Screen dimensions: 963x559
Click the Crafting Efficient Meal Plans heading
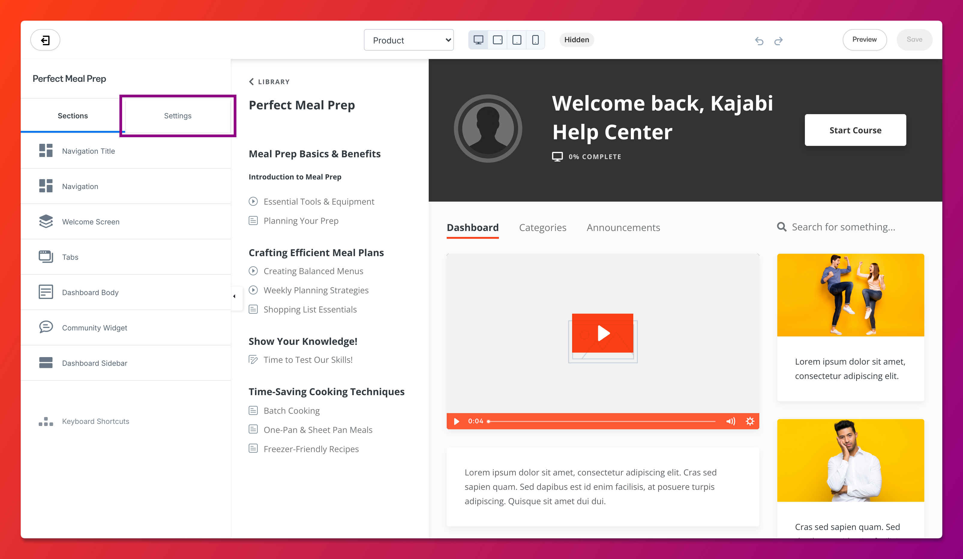316,253
